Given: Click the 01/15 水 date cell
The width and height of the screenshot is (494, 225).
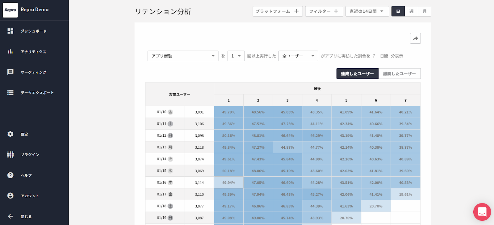Looking at the screenshot, I should 165,171.
